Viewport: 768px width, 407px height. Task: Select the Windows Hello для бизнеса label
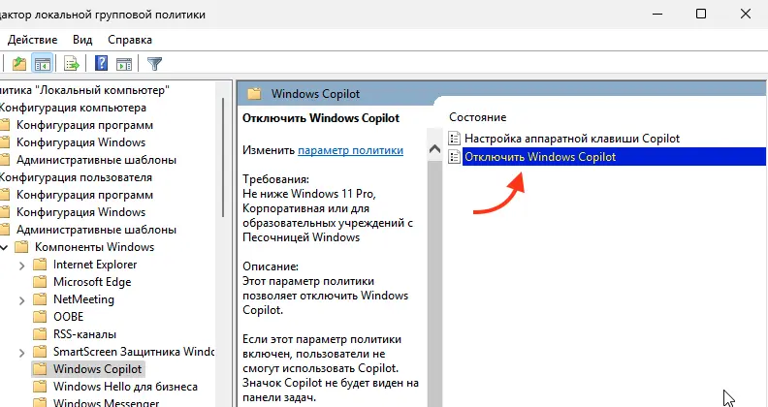[x=125, y=387]
